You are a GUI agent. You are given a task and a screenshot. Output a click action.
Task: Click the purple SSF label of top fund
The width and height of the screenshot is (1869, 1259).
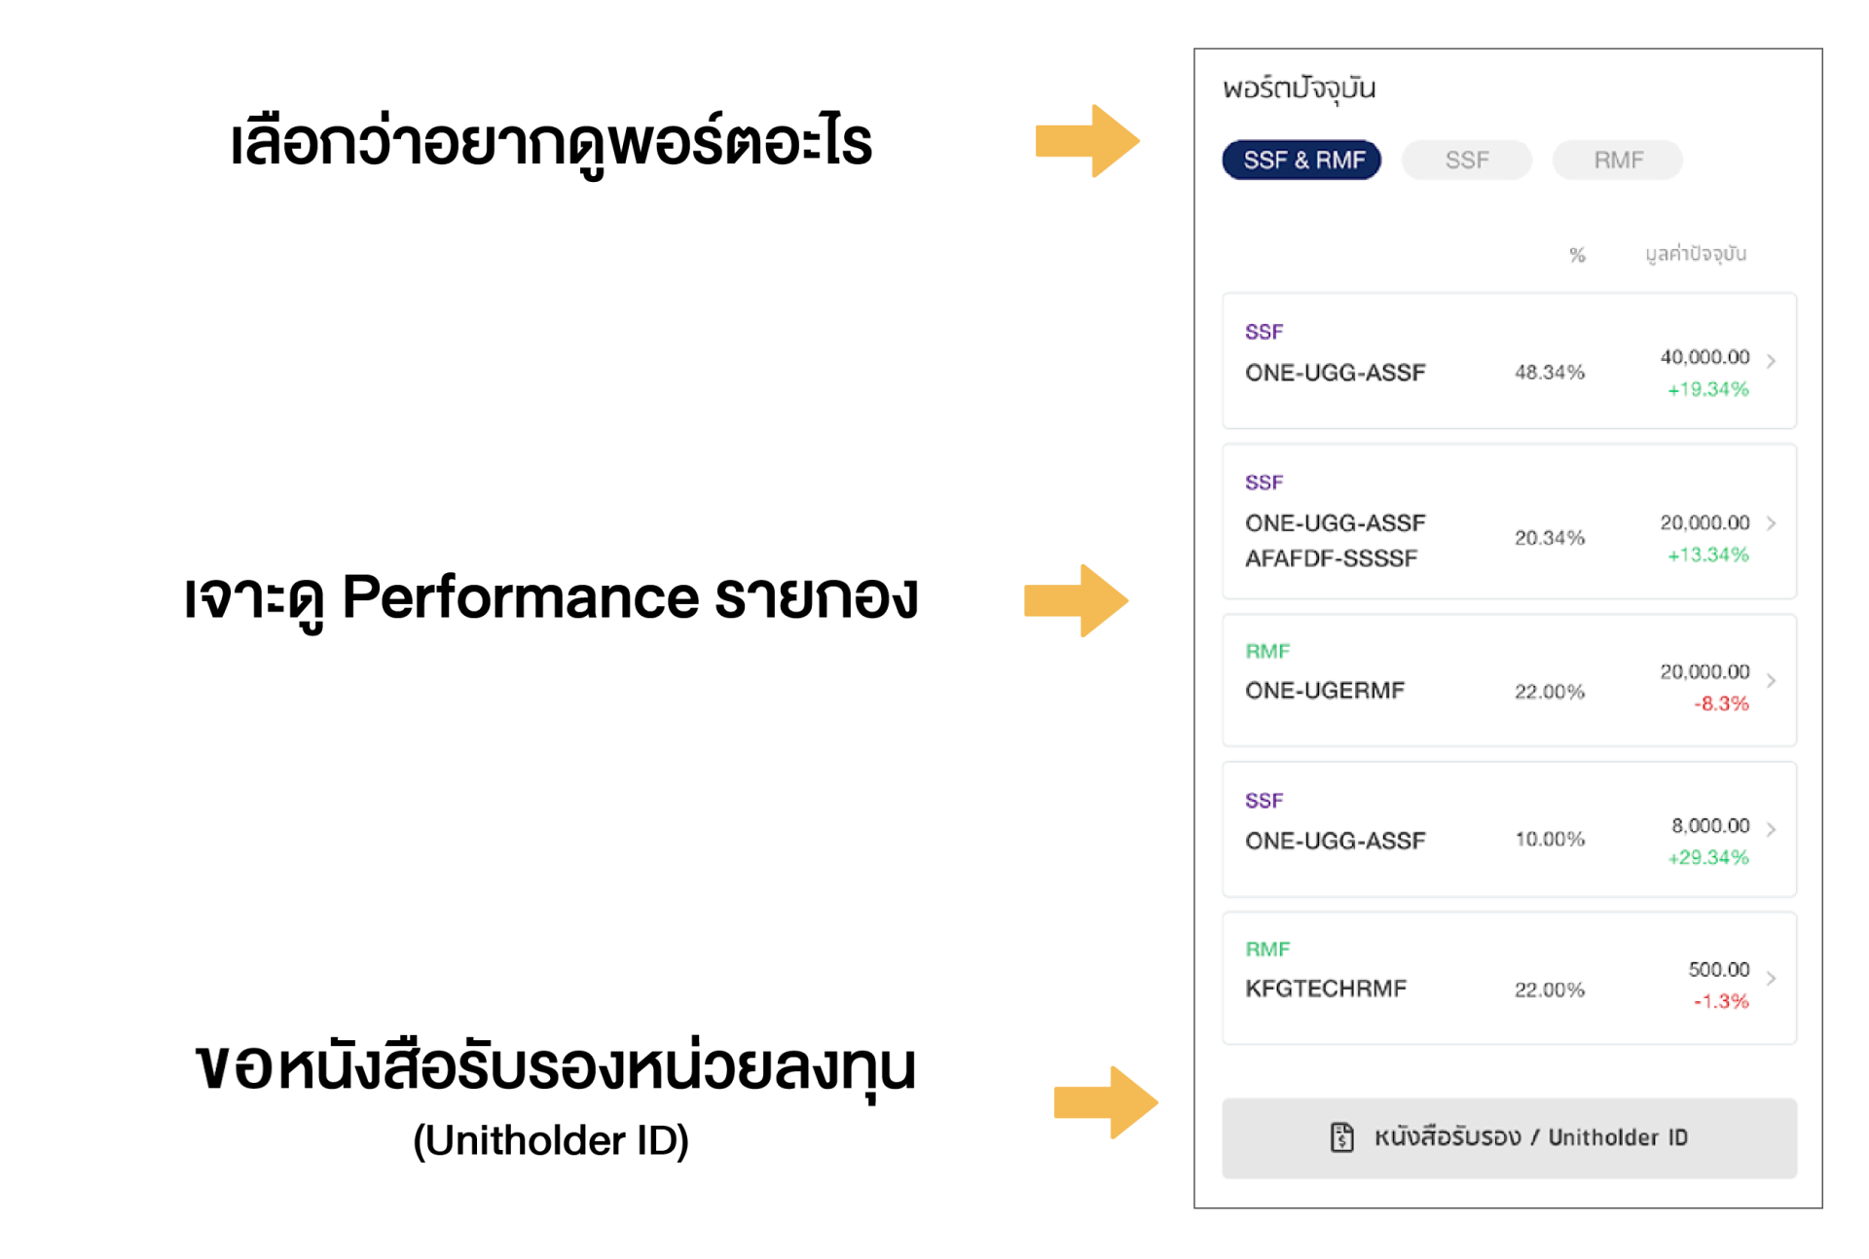pos(1264,332)
